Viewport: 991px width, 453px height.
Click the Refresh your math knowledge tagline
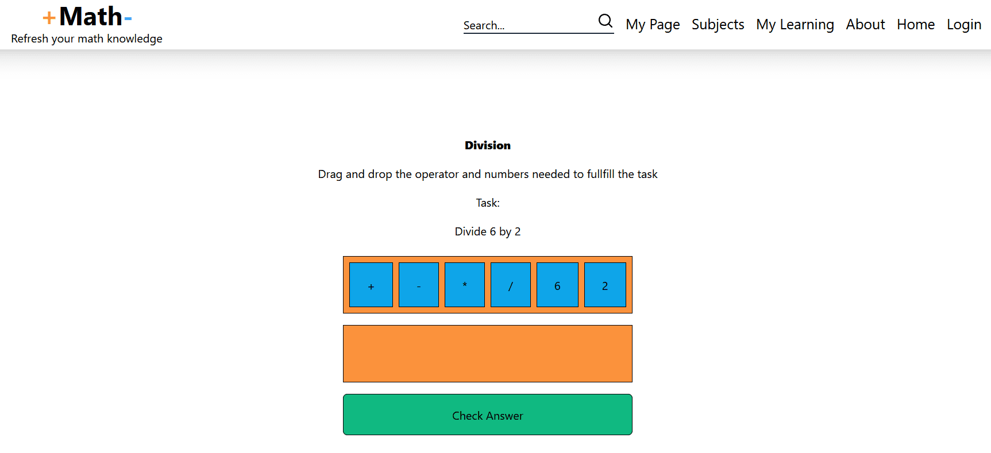click(x=87, y=38)
